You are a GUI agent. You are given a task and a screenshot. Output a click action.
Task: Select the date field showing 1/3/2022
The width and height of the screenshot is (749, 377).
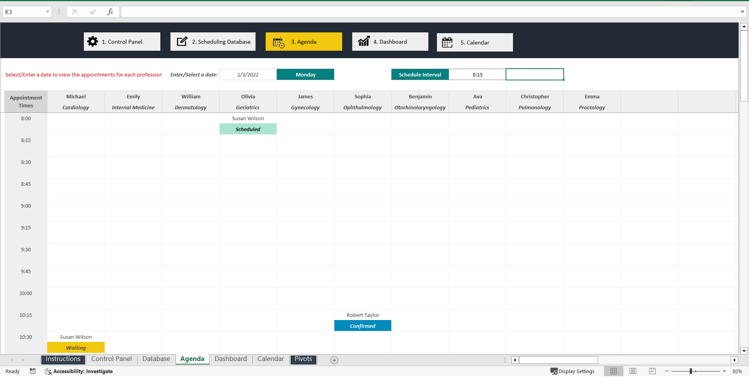point(247,74)
